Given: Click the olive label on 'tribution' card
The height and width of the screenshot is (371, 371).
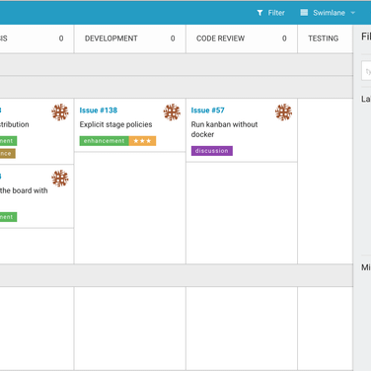Looking at the screenshot, I should pyautogui.click(x=8, y=154).
